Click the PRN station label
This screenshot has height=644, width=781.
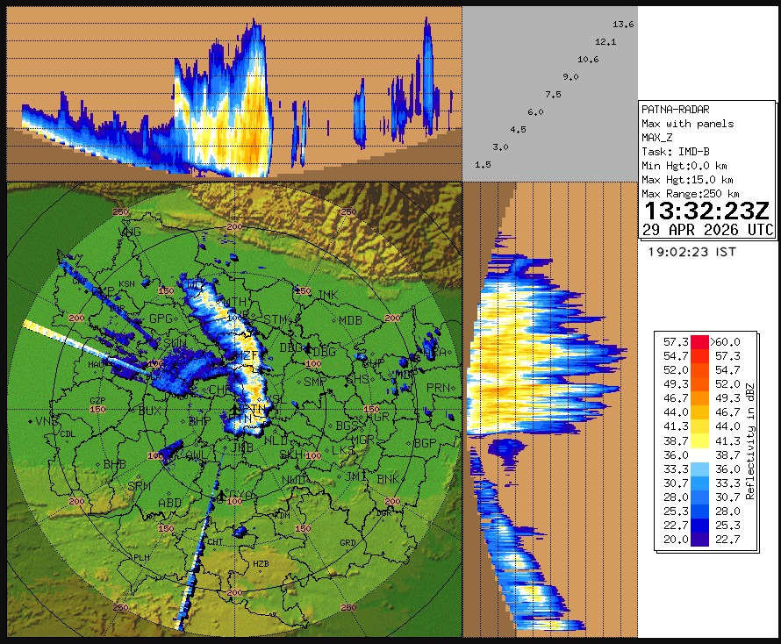click(437, 388)
